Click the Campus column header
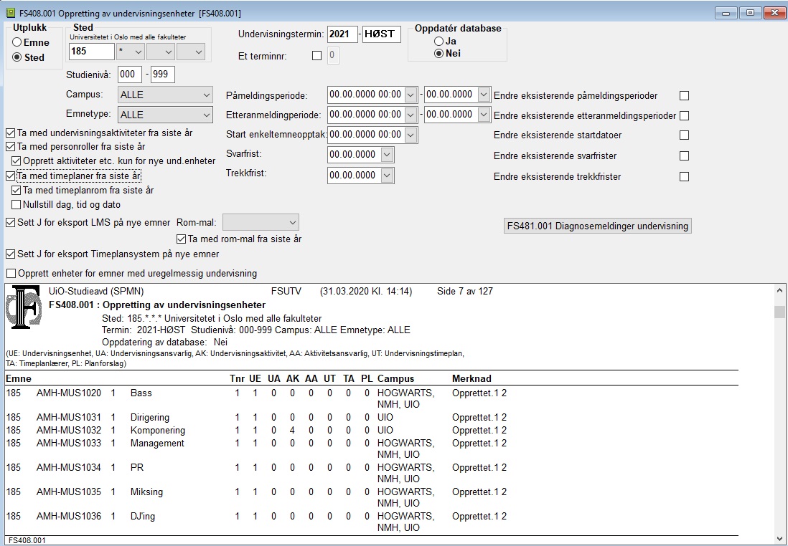Image resolution: width=788 pixels, height=546 pixels. pyautogui.click(x=396, y=379)
